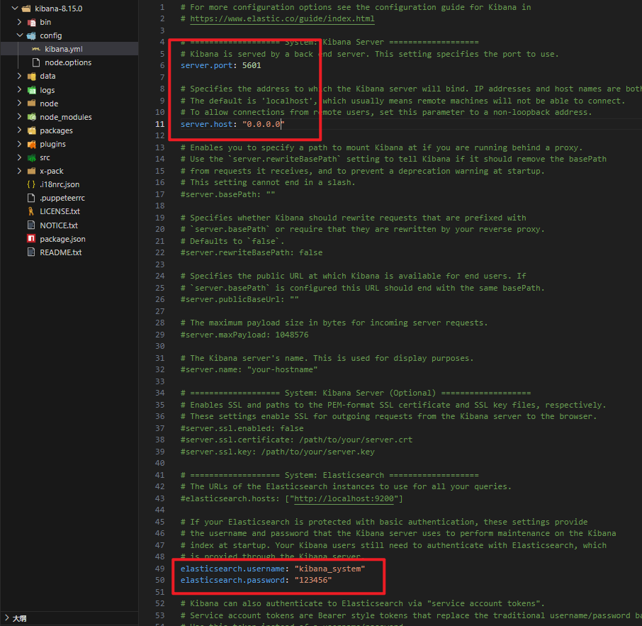Click the .puppeteerrc file icon
The height and width of the screenshot is (626, 642).
[31, 198]
